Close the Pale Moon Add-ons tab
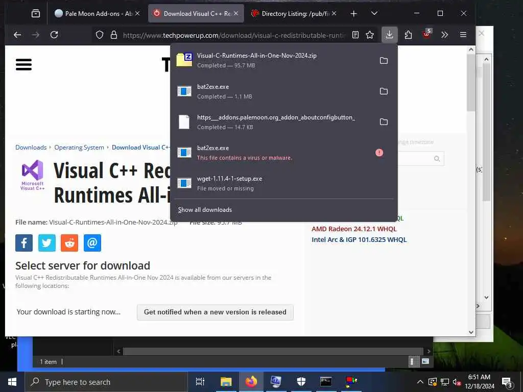The height and width of the screenshot is (392, 523). click(x=137, y=13)
